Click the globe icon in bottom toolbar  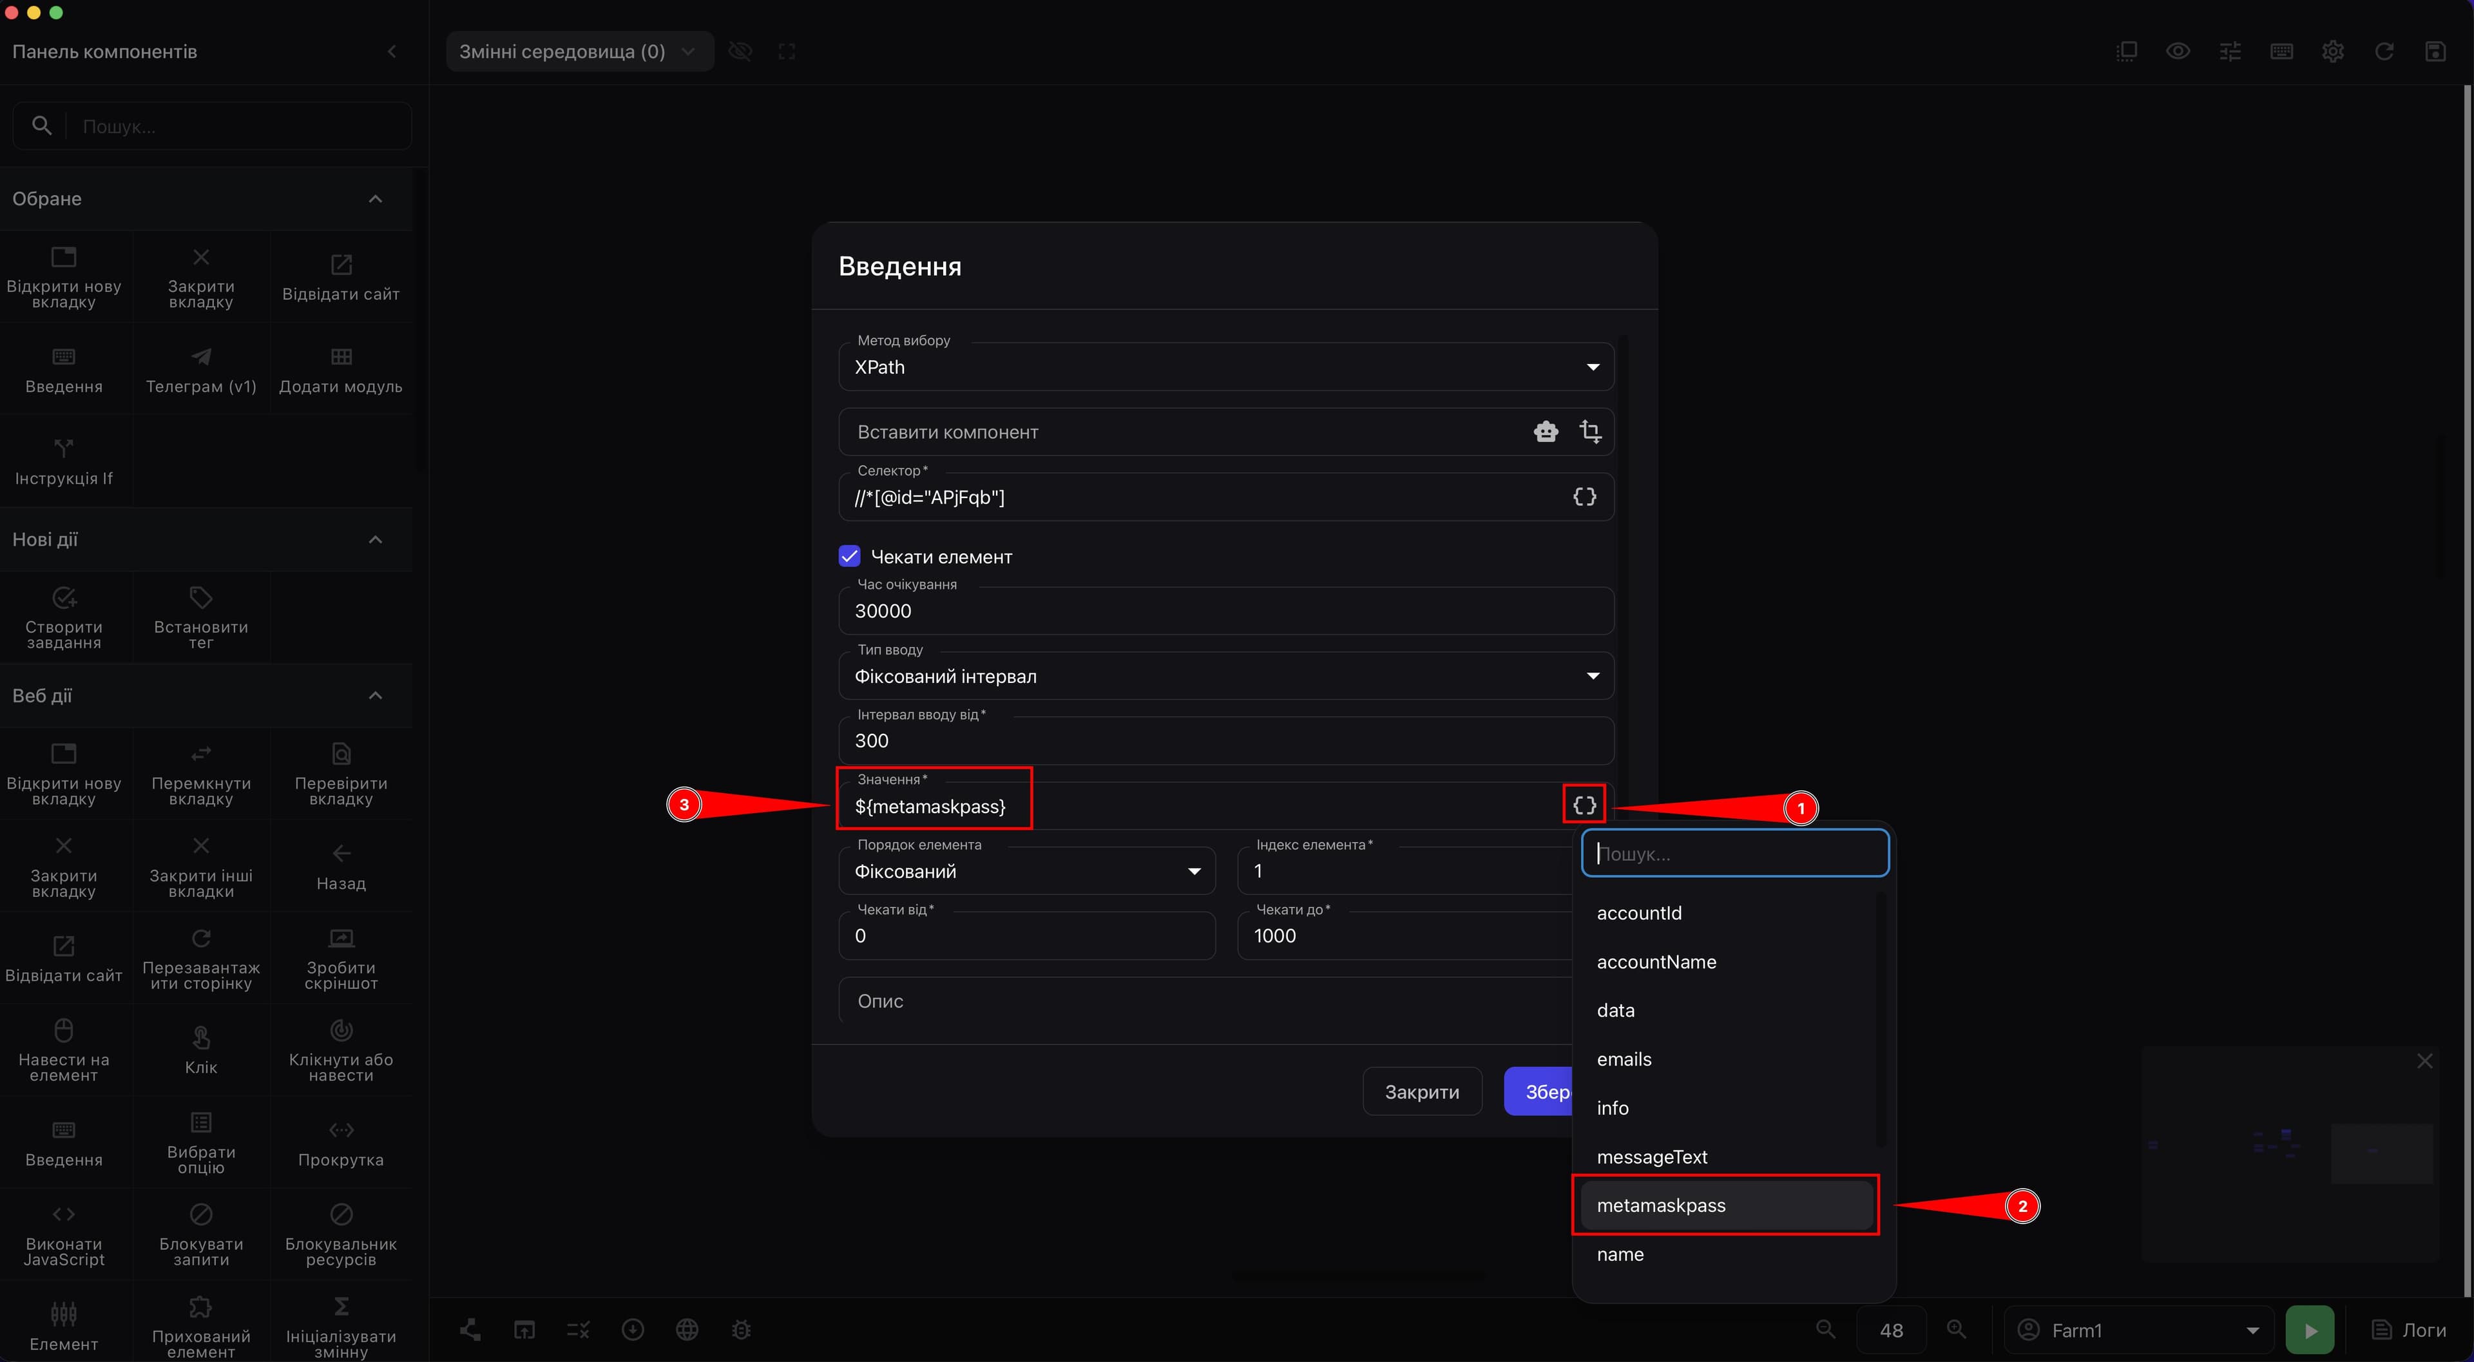(x=687, y=1329)
